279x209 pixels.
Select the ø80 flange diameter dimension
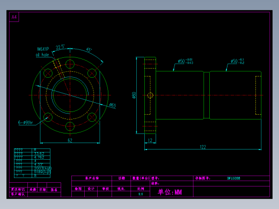(134, 95)
